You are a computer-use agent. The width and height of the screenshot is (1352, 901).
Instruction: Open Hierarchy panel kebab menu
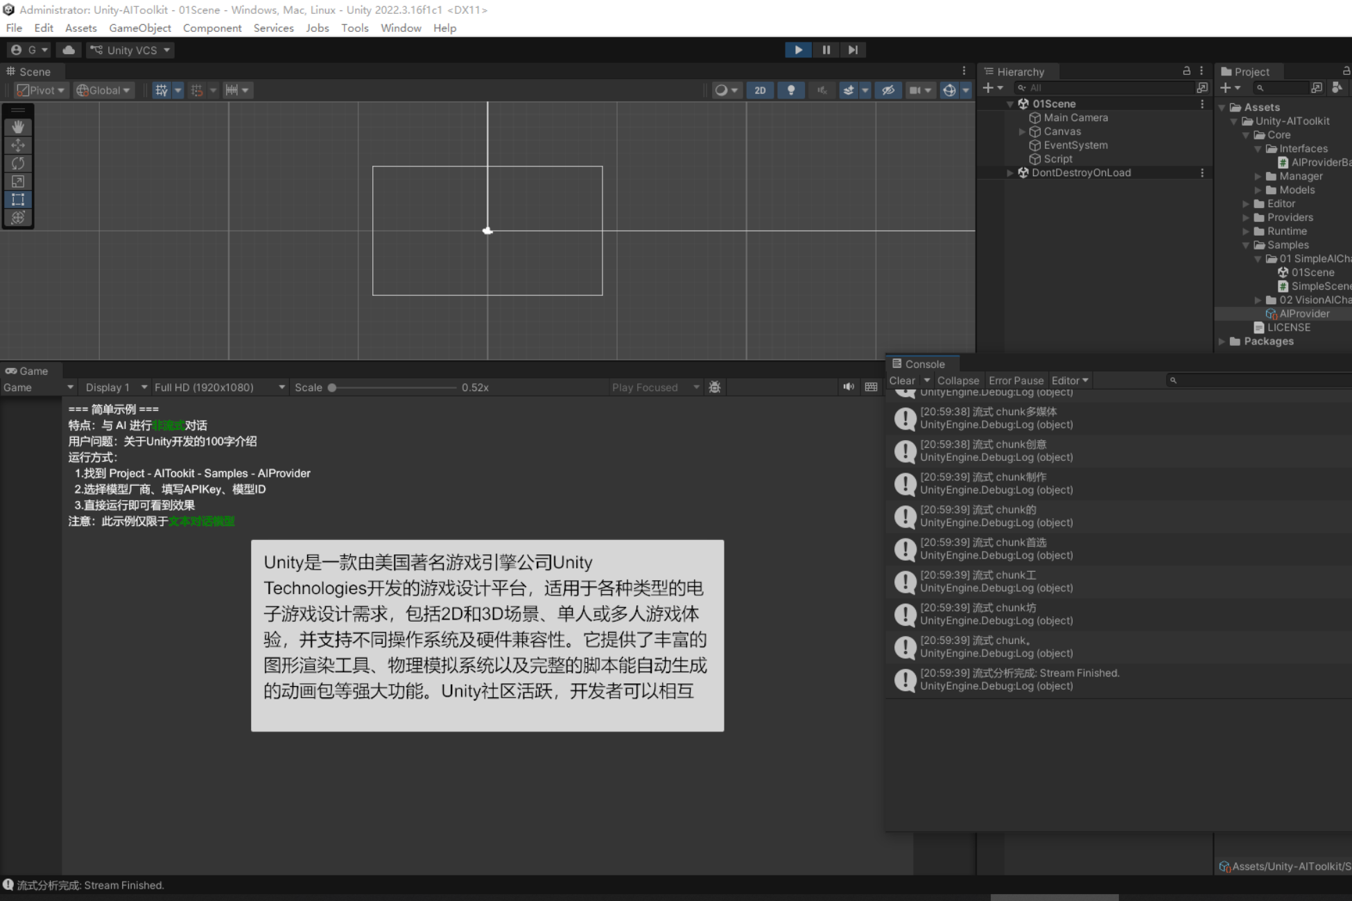click(1202, 71)
